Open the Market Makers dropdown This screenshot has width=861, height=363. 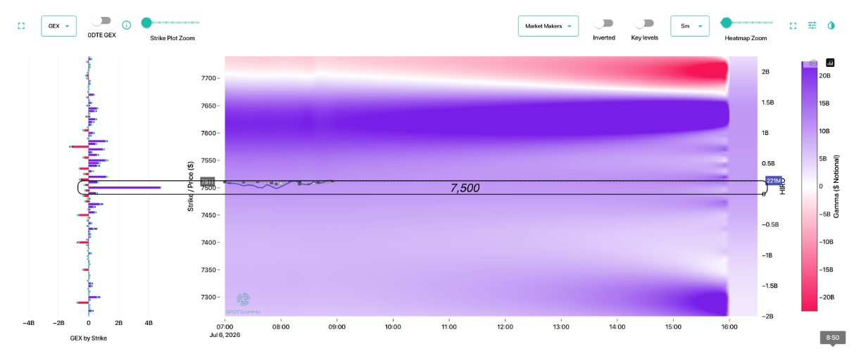pos(548,26)
